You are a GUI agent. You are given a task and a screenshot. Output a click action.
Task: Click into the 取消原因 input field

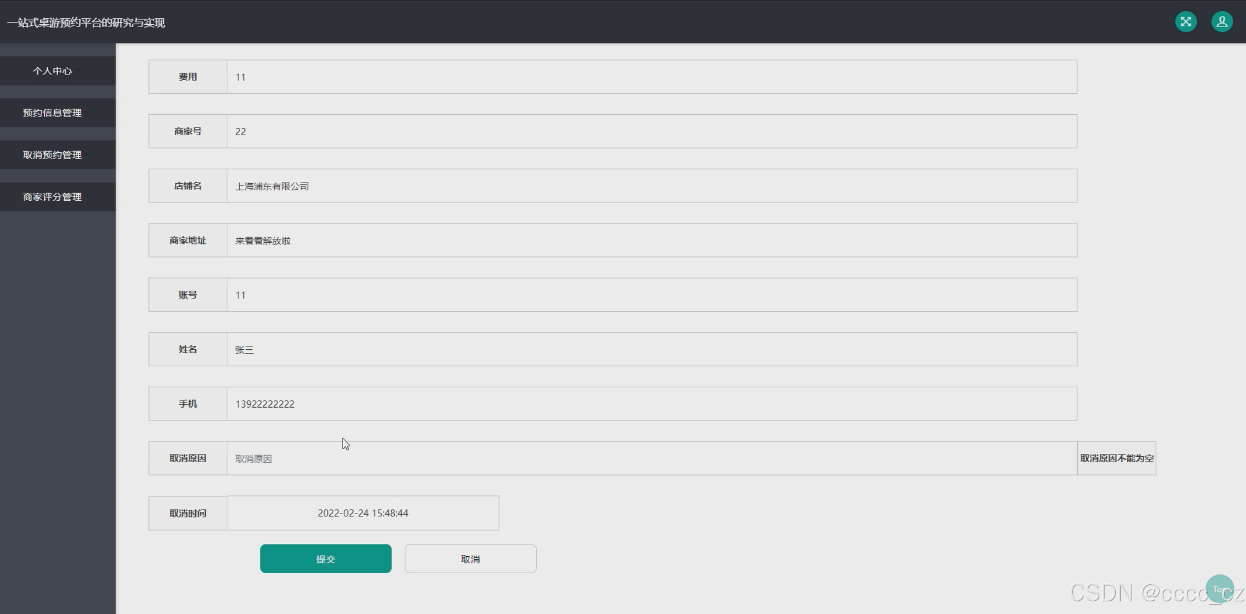pos(651,458)
